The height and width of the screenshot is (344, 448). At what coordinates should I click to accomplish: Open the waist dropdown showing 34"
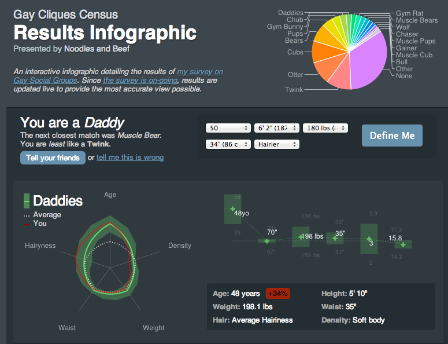coord(228,144)
